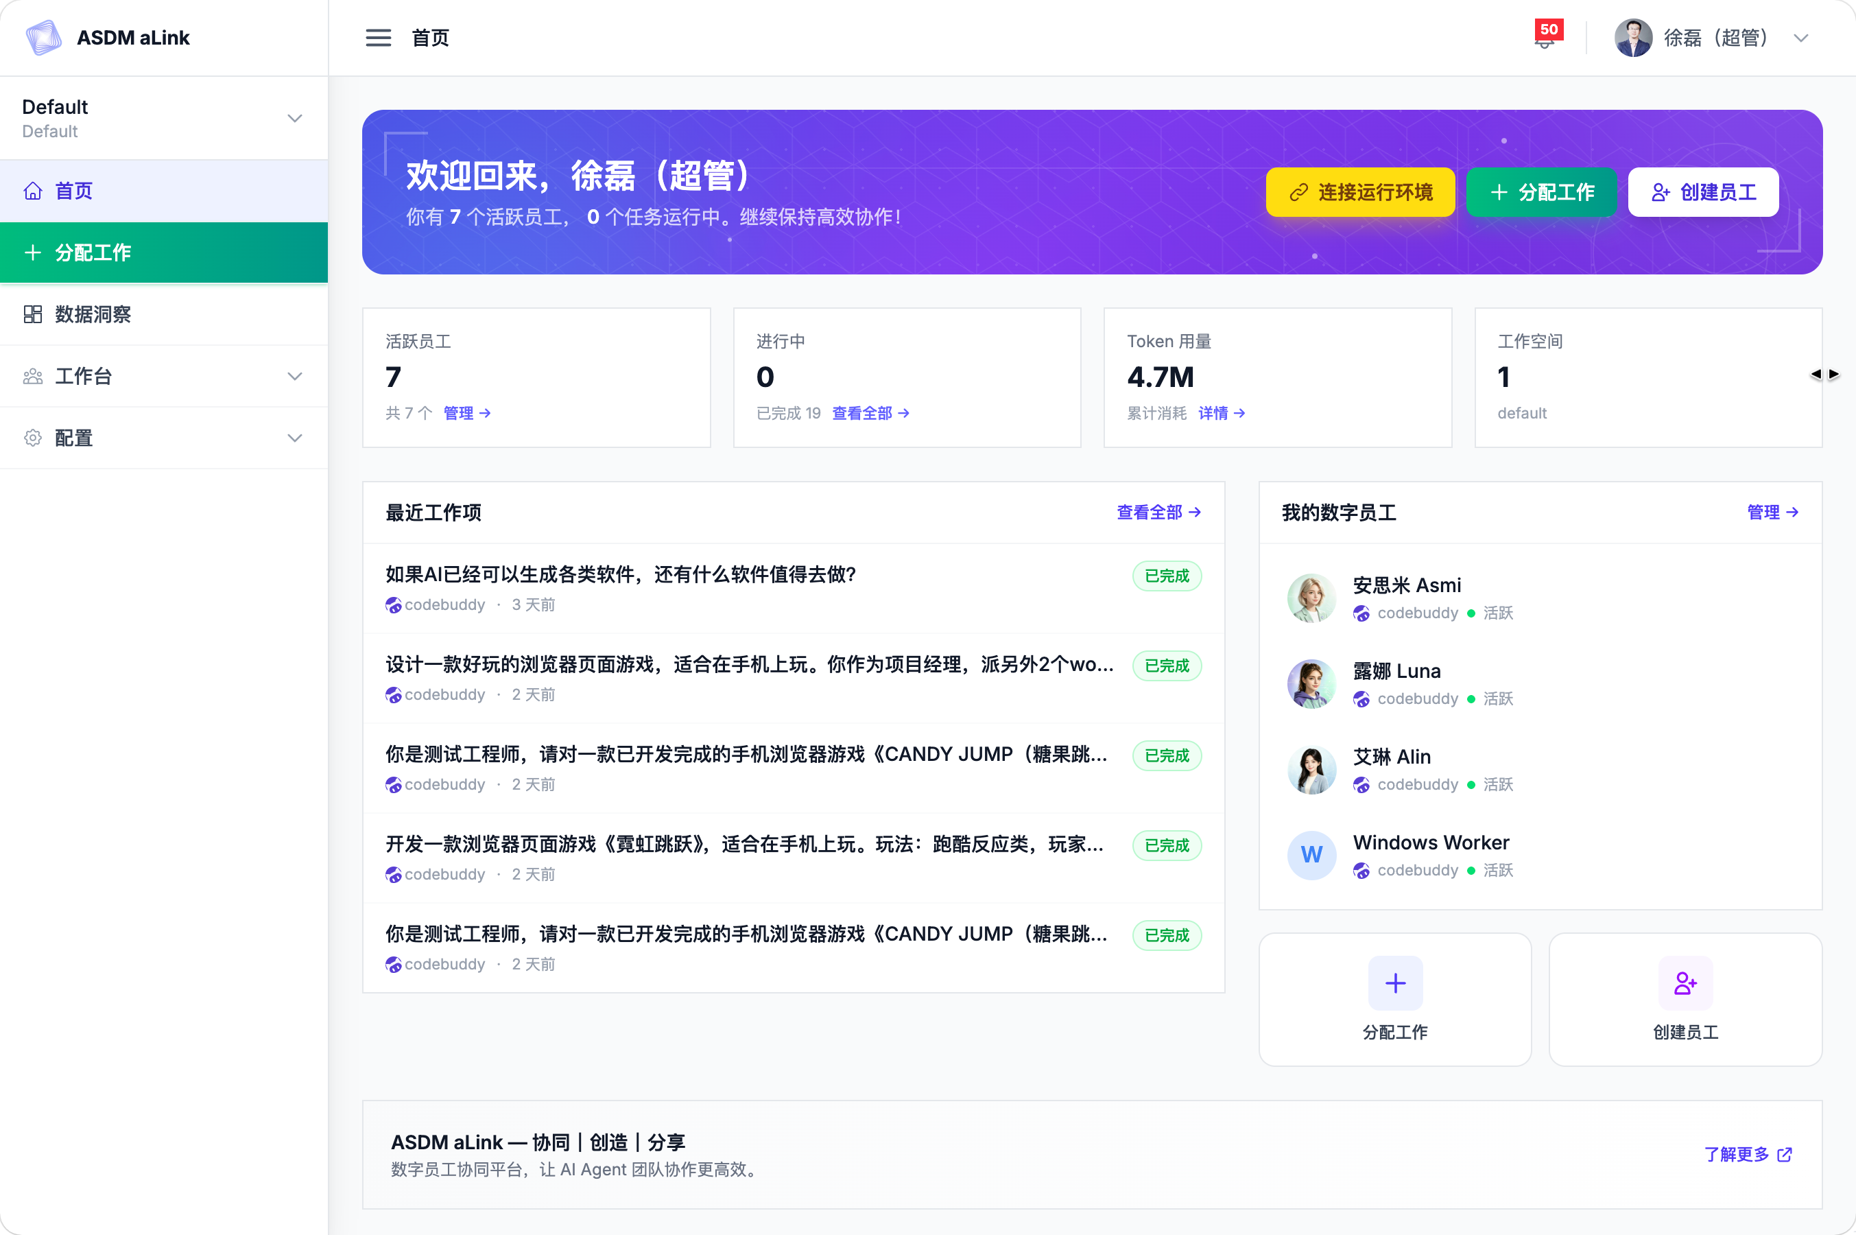Select 分配工作 in the sidebar
1856x1235 pixels.
164,252
